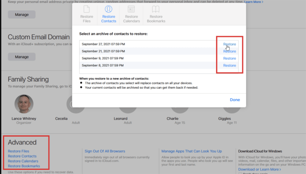Select the 'September 8, 2021 07:59 PM' text
Viewport: 306px width, 174px height.
pyautogui.click(x=103, y=65)
